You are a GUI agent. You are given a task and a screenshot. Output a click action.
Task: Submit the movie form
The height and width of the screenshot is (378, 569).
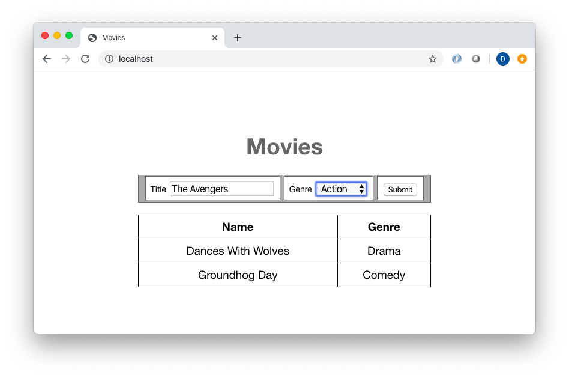(x=400, y=189)
